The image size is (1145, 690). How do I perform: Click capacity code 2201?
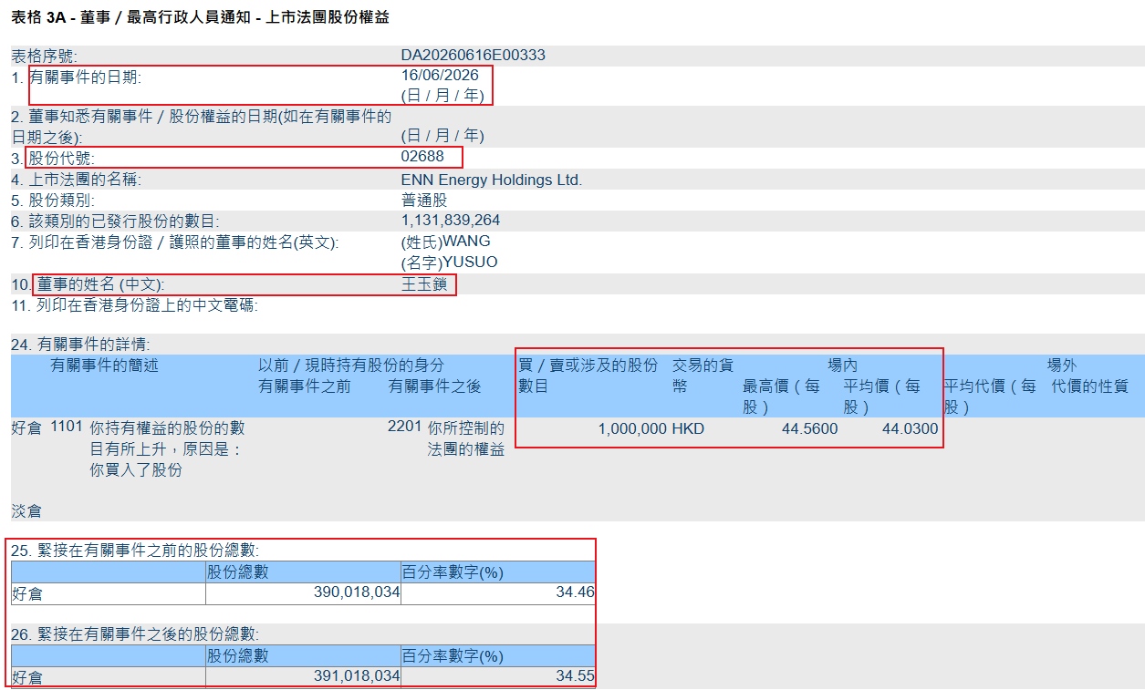(405, 426)
